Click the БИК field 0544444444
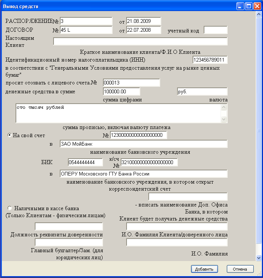 point(85,162)
